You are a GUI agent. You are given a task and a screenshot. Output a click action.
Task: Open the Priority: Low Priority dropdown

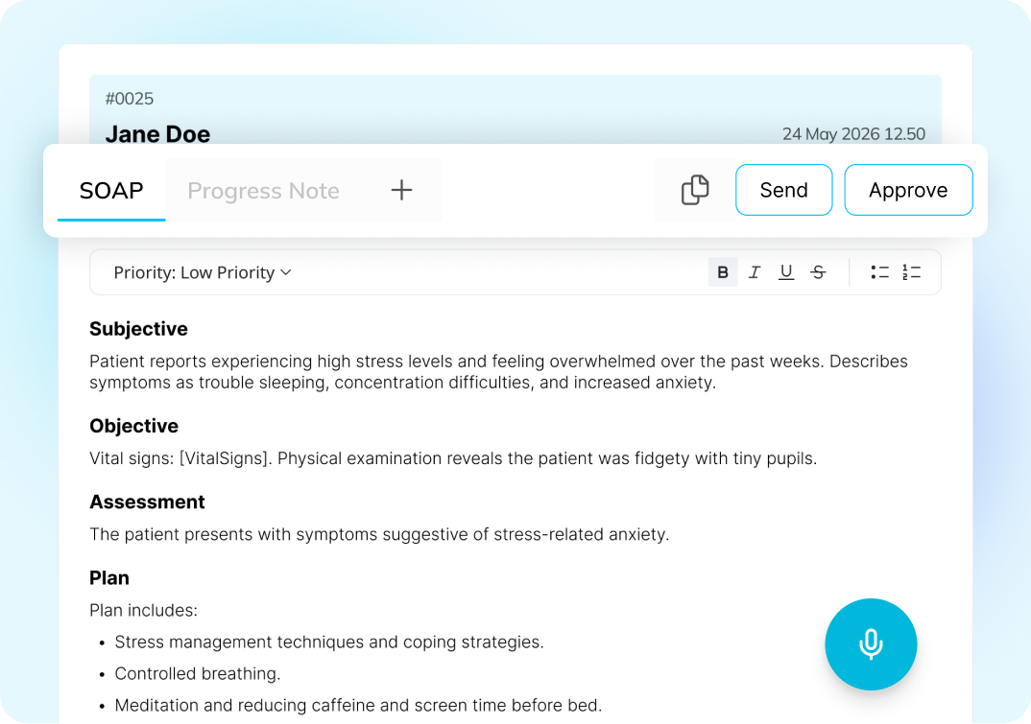202,272
